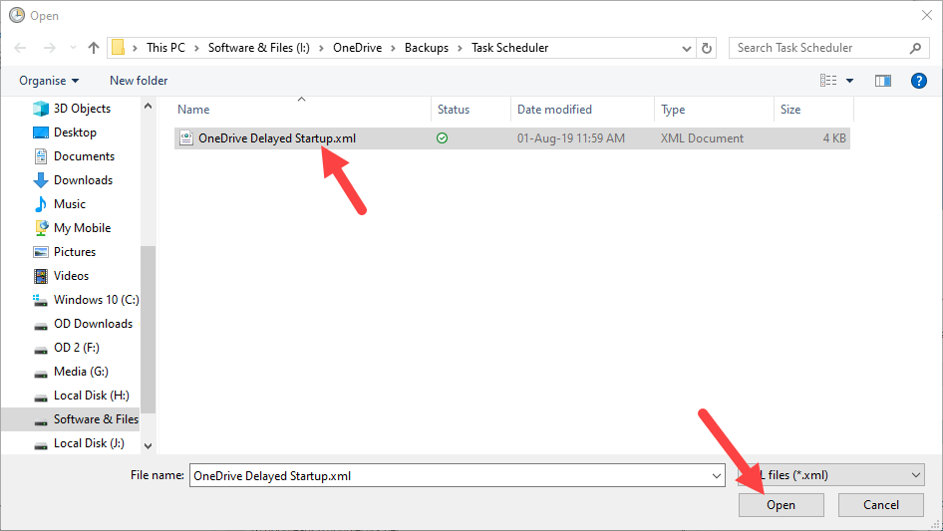Click XML Document type cell

point(702,138)
